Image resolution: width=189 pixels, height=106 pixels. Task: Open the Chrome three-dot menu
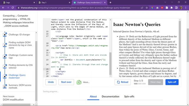pos(186,8)
